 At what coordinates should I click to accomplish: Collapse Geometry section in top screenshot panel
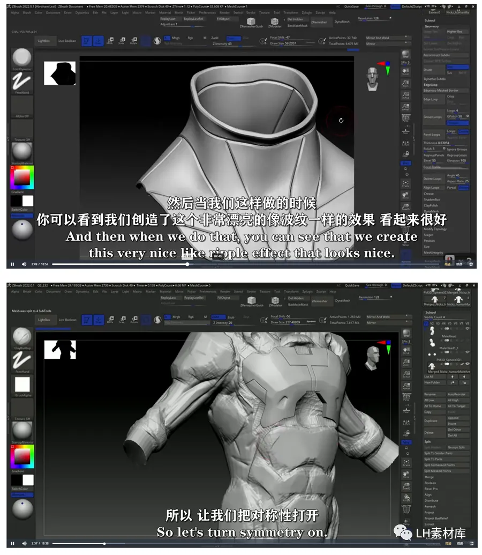[432, 27]
